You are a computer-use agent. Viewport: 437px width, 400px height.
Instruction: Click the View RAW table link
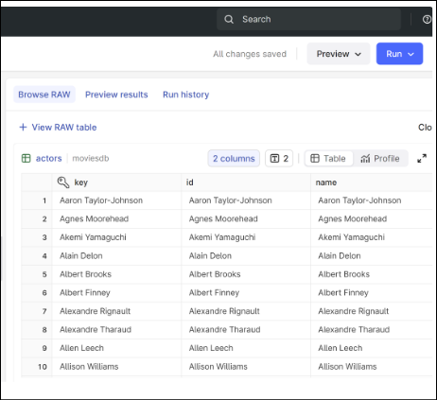64,128
